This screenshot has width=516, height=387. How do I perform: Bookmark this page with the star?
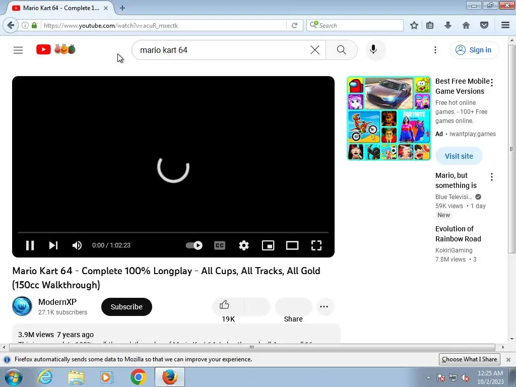(414, 25)
